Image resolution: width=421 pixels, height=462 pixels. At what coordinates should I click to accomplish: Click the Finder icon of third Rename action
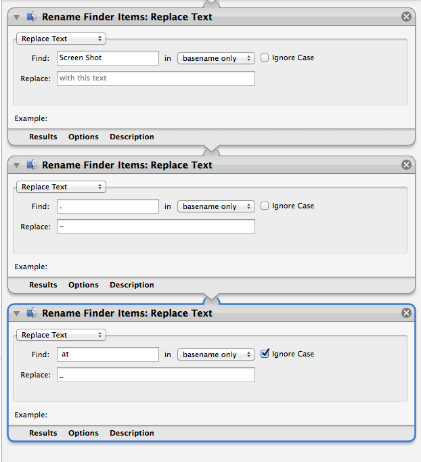(x=32, y=313)
